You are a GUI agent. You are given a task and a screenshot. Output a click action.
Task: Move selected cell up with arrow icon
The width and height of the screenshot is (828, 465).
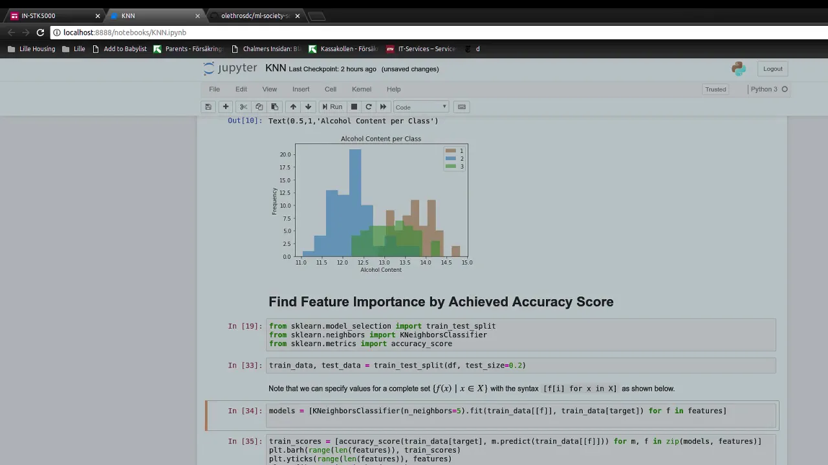[293, 107]
